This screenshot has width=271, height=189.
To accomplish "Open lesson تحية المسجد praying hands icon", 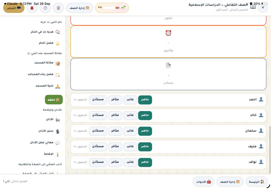I will coord(58,86).
